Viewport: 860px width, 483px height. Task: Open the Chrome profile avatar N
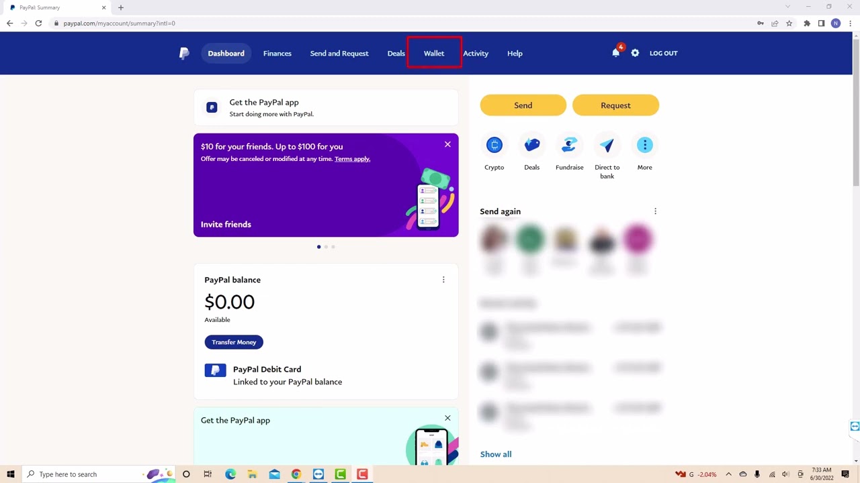click(836, 23)
